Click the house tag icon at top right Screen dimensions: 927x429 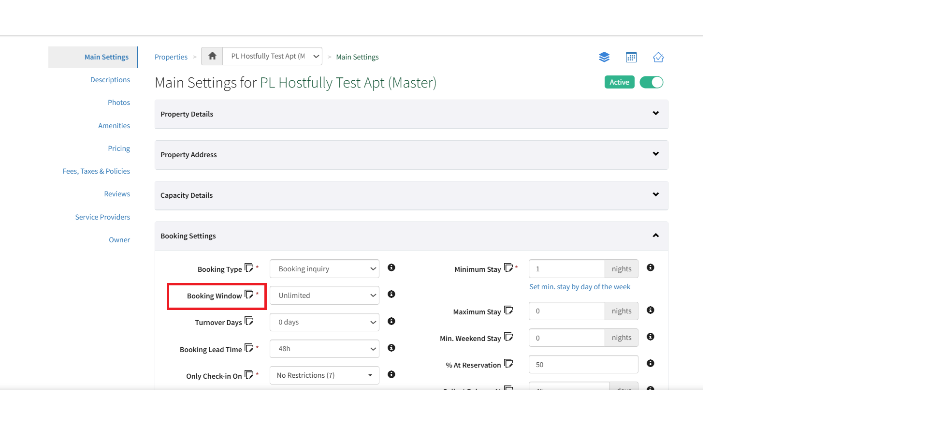(658, 57)
